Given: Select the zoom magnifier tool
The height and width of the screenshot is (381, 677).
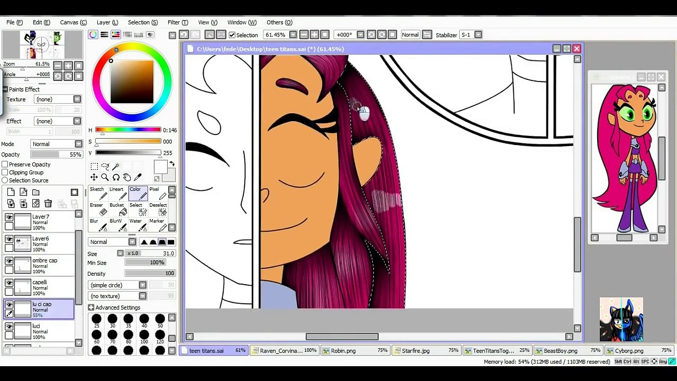Looking at the screenshot, I should [x=105, y=178].
